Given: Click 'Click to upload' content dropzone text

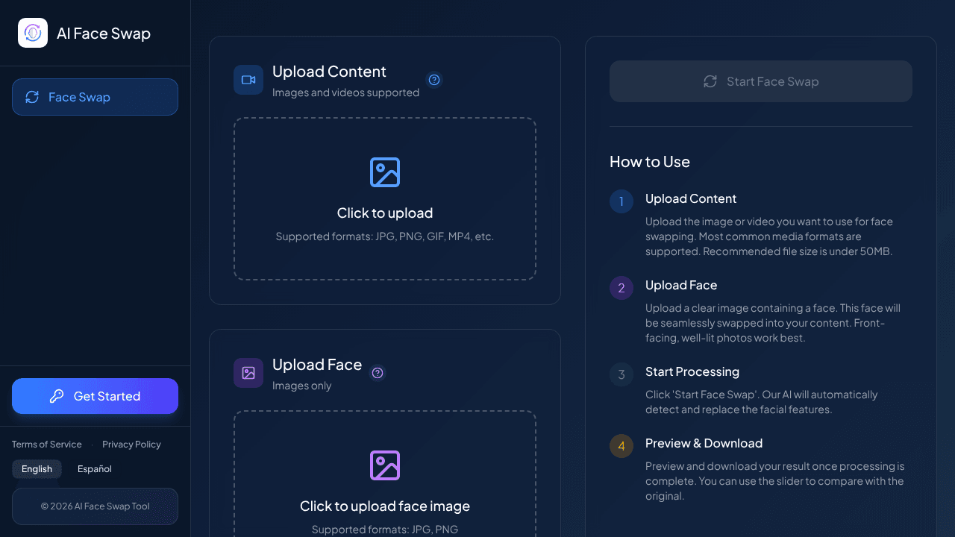Looking at the screenshot, I should tap(385, 213).
